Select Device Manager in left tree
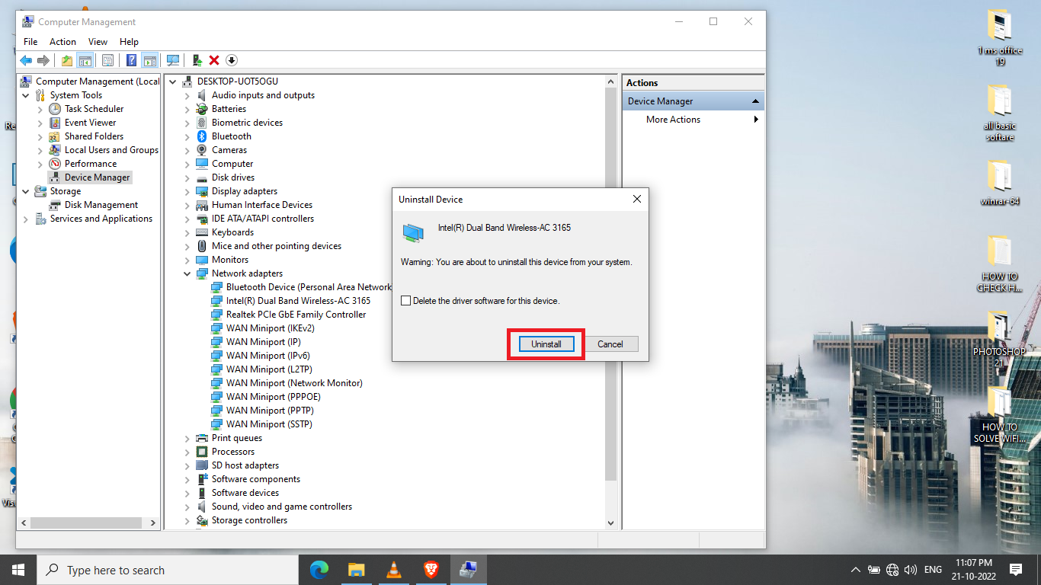 tap(98, 177)
